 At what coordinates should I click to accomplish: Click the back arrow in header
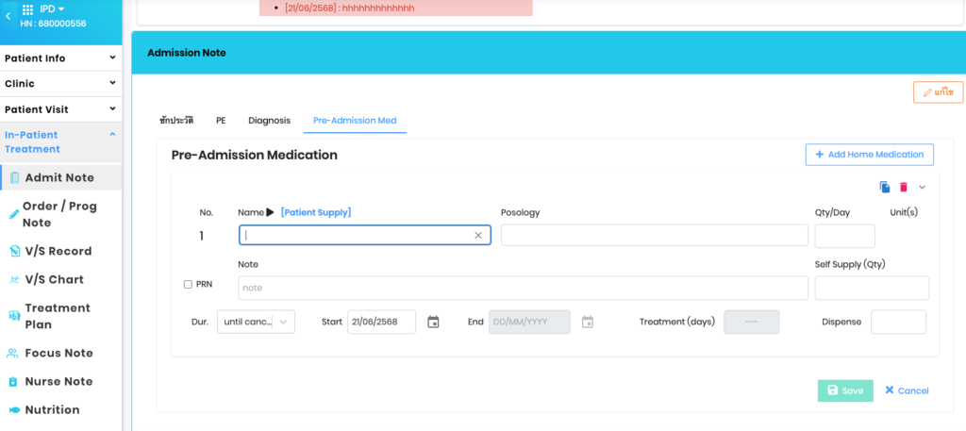[8, 16]
